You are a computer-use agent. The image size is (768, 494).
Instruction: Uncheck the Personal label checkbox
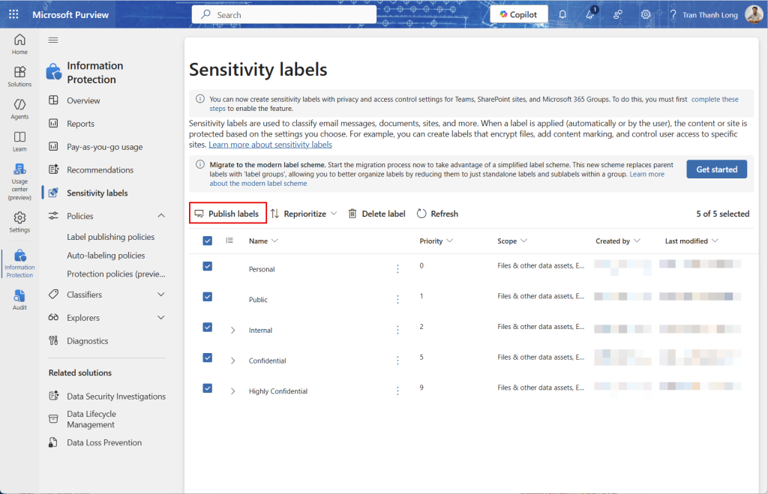click(208, 266)
